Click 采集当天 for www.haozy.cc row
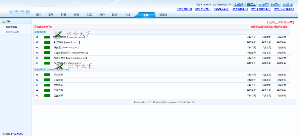298x136 pixels. click(251, 48)
